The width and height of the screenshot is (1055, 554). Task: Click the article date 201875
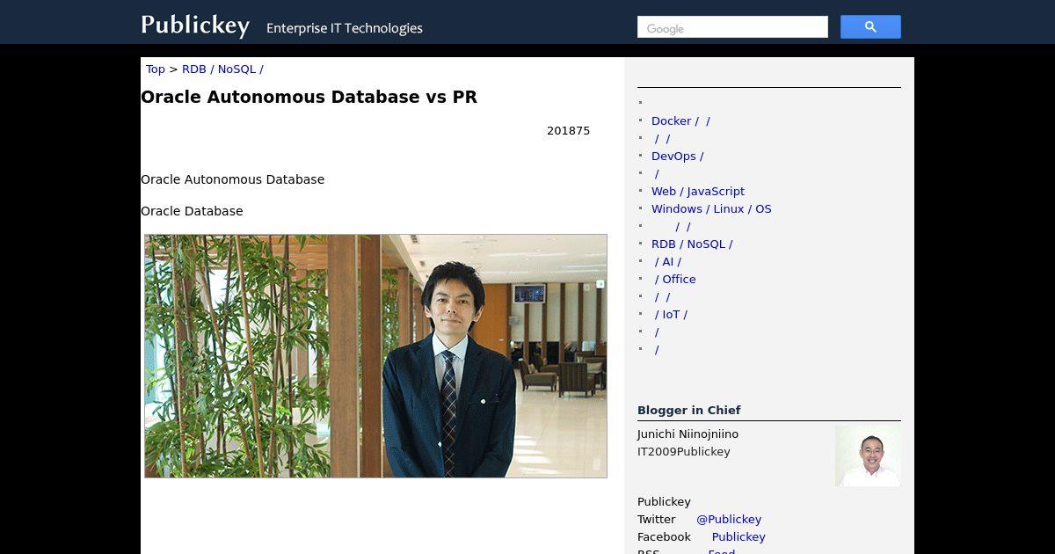tap(568, 131)
